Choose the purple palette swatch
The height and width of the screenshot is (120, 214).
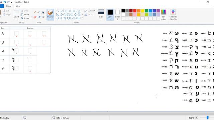158,11
